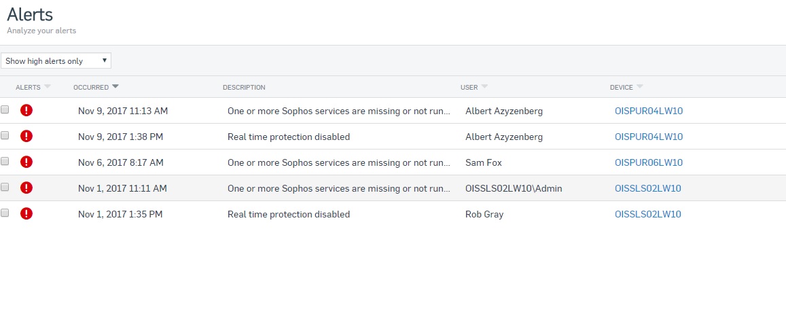Sort by the Alerts column arrow

[48, 86]
